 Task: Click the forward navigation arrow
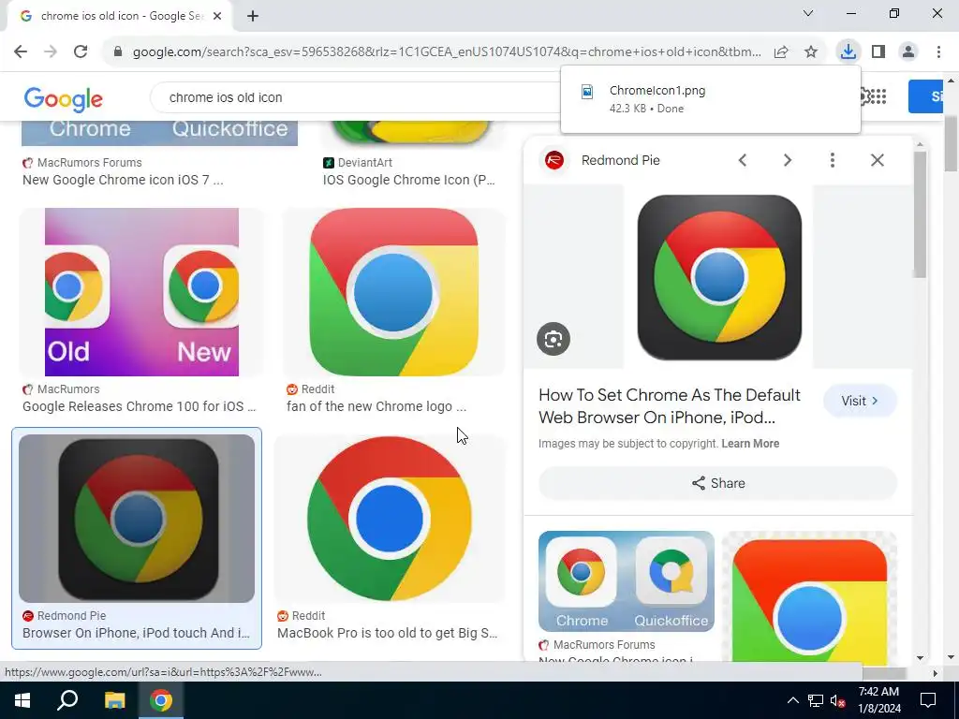51,52
